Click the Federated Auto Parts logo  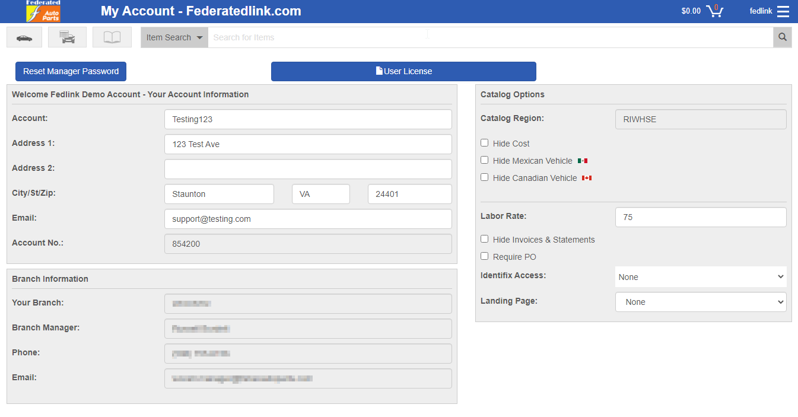click(x=43, y=11)
